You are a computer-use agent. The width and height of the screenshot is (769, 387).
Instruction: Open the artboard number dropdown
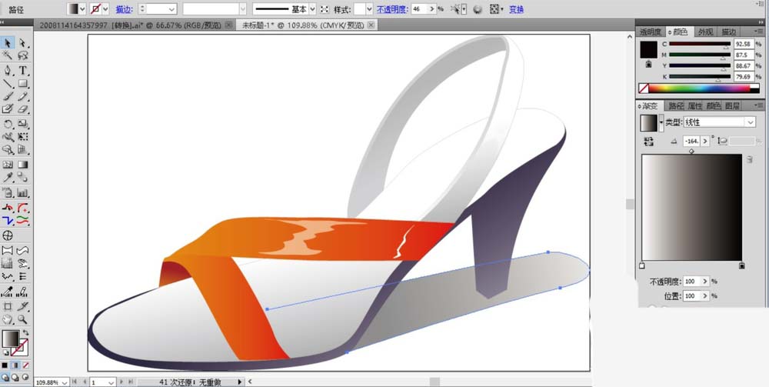tap(111, 382)
